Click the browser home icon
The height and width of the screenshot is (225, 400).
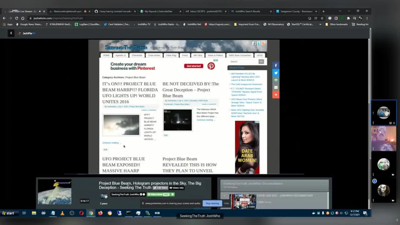[x=23, y=18]
